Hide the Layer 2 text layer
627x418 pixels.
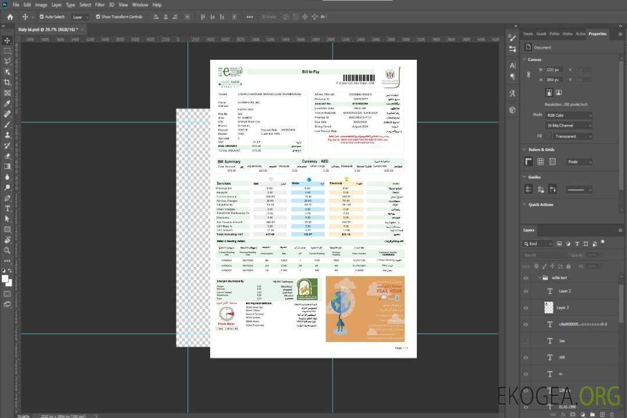tap(526, 291)
